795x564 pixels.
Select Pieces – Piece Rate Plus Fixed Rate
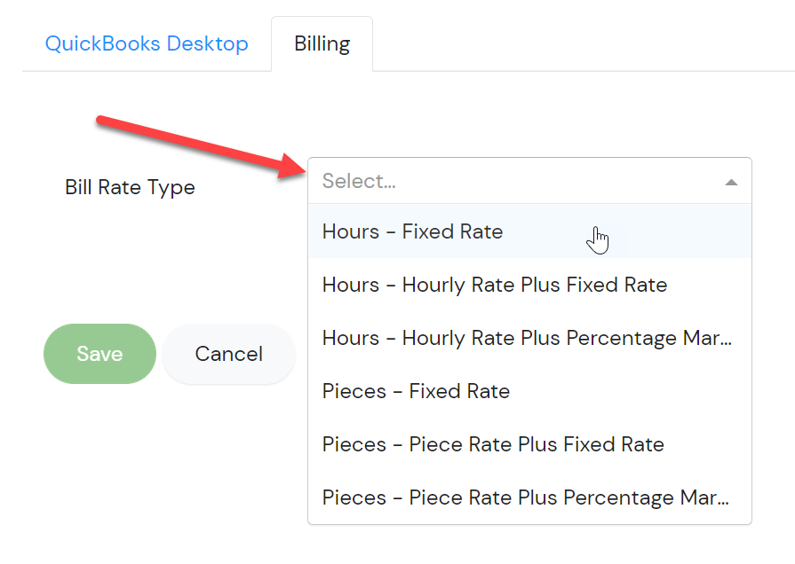[x=529, y=444]
